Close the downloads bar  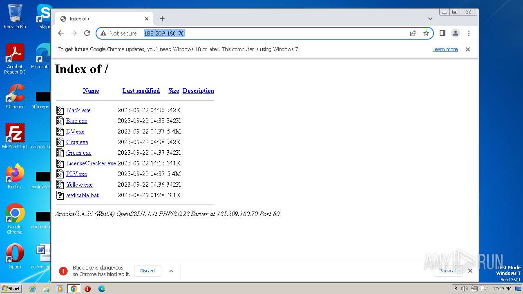[x=470, y=271]
